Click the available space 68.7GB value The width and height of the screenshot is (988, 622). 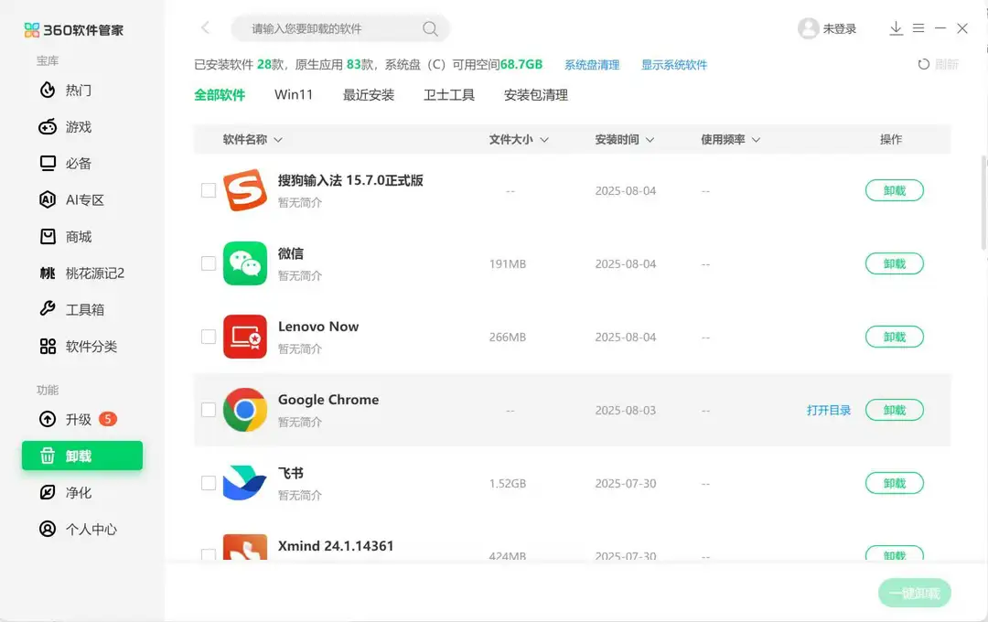pyautogui.click(x=521, y=64)
